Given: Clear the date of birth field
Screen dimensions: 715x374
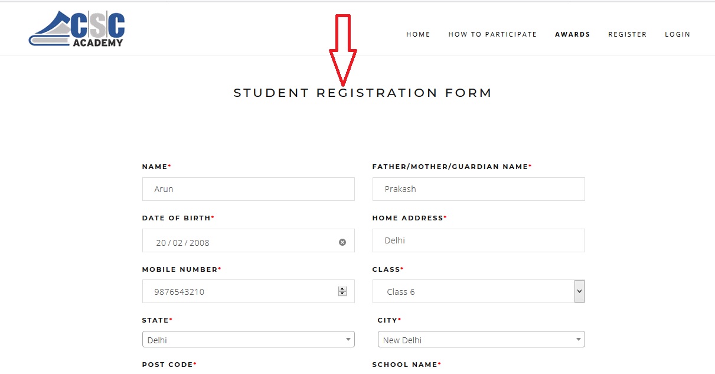Looking at the screenshot, I should [x=342, y=242].
